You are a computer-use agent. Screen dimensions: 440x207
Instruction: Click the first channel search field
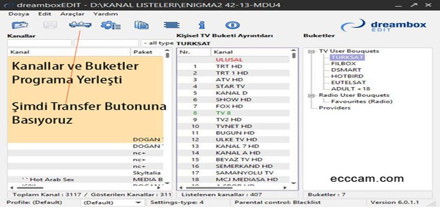pos(39,43)
